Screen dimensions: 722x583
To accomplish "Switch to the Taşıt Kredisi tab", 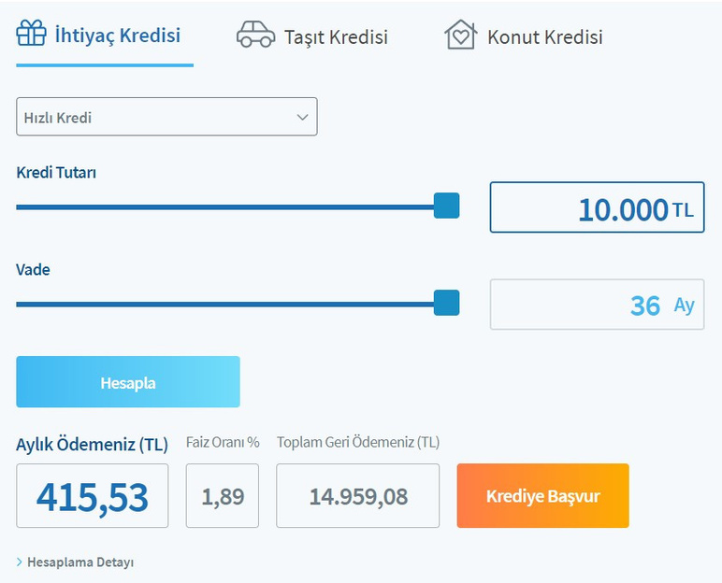I will (336, 36).
